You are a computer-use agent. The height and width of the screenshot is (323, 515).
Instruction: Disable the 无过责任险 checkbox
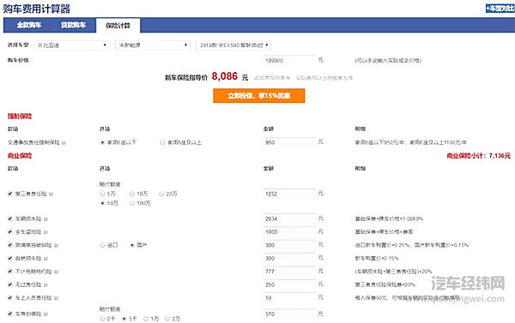click(9, 284)
